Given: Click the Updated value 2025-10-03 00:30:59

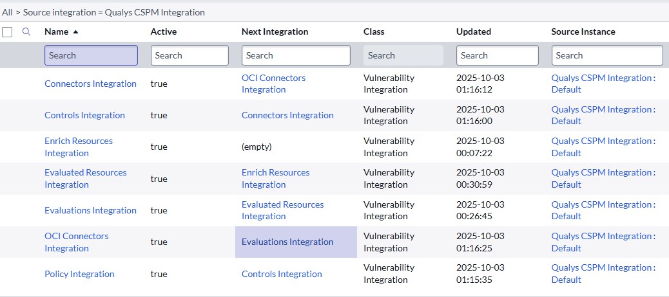Looking at the screenshot, I should 480,178.
